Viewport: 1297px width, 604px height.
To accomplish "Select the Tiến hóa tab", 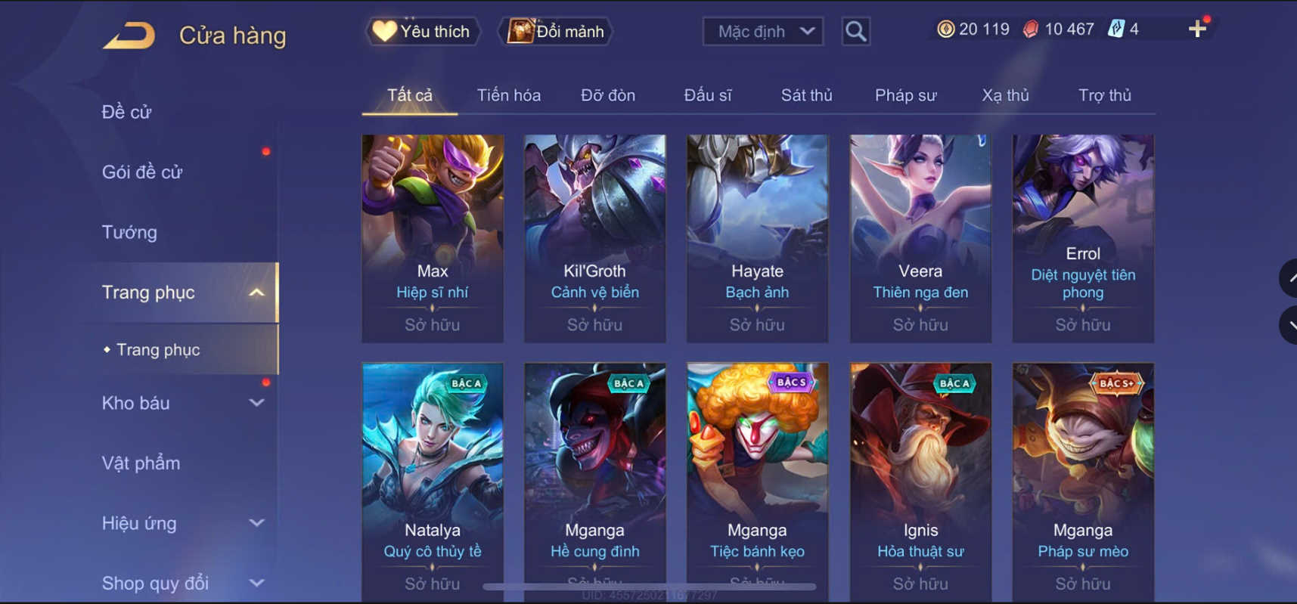I will coord(508,95).
